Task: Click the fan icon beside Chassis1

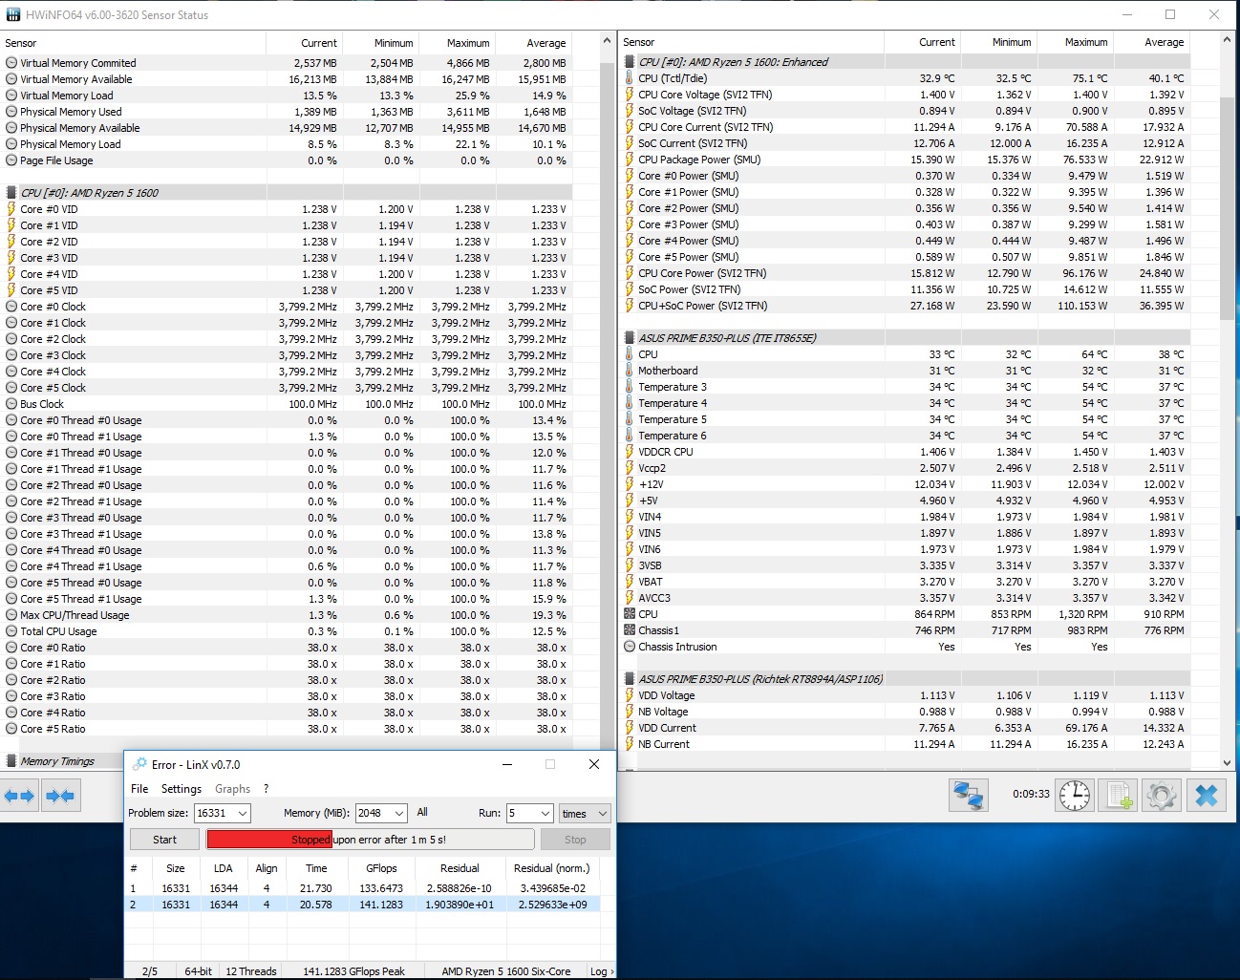Action: pos(630,630)
